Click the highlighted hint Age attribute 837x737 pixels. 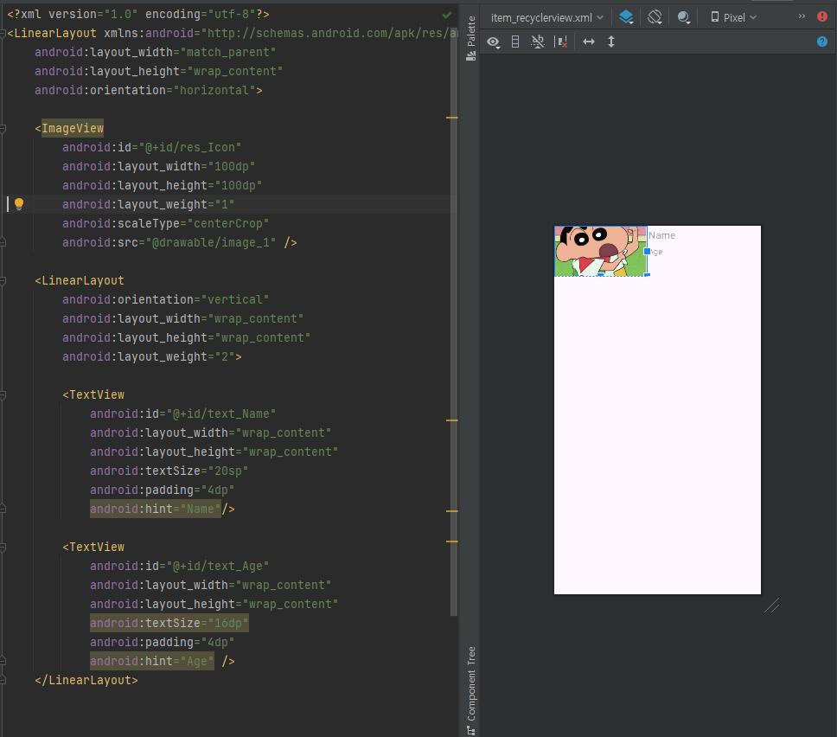[151, 661]
